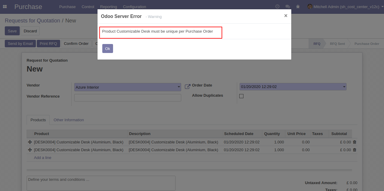Go back to Requests for Quotation breadcrumb
384x191 pixels.
[x=33, y=21]
